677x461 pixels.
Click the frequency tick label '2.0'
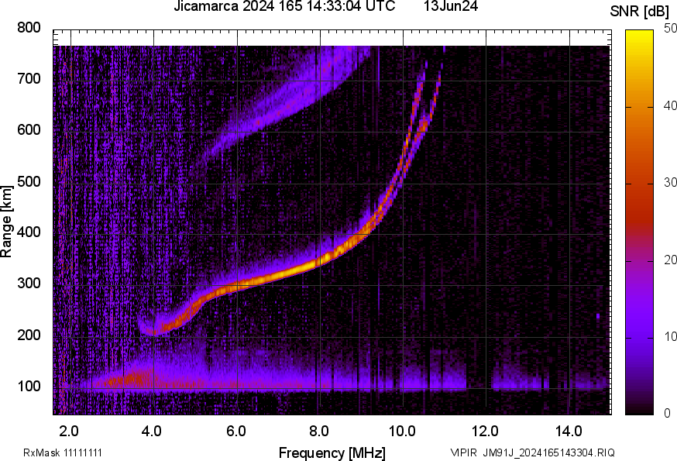point(69,432)
